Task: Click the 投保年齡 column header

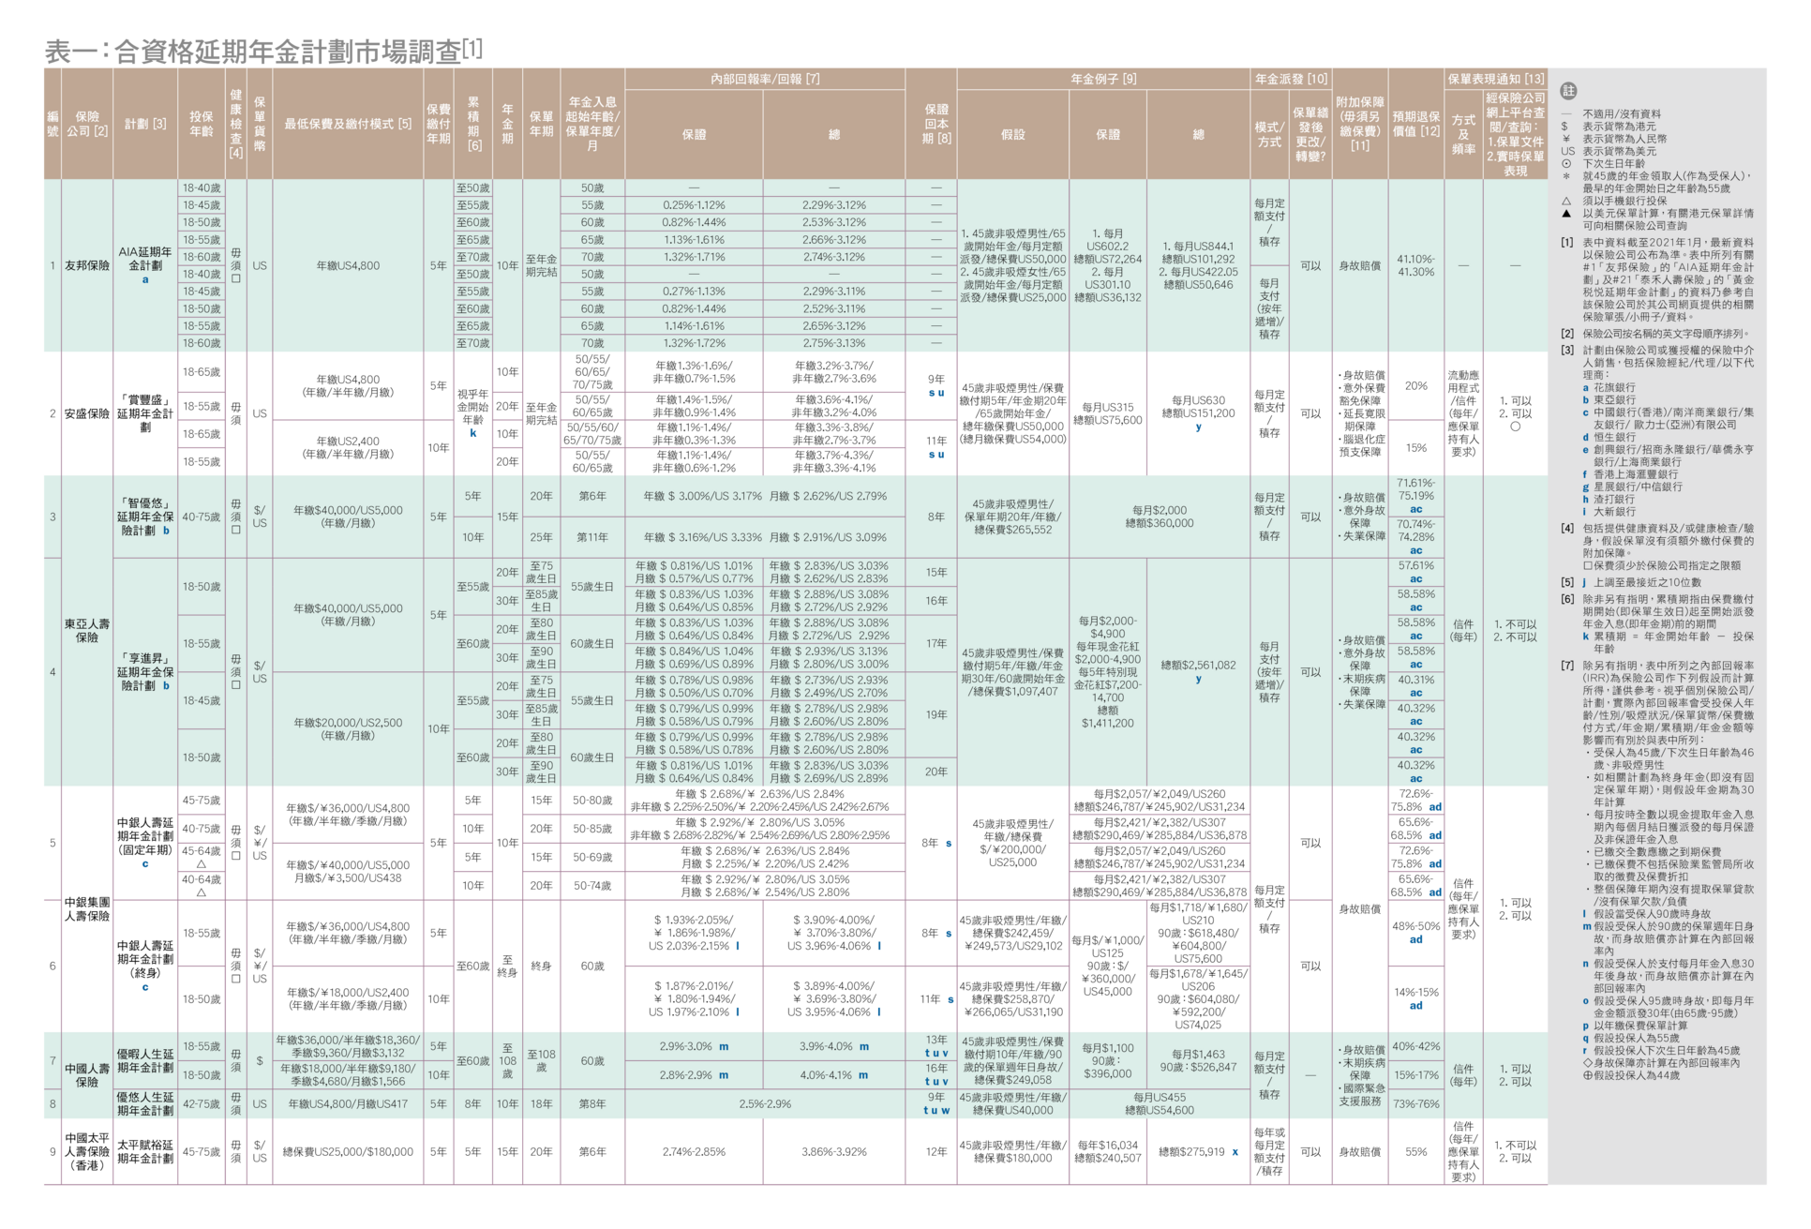Action: click(x=202, y=124)
